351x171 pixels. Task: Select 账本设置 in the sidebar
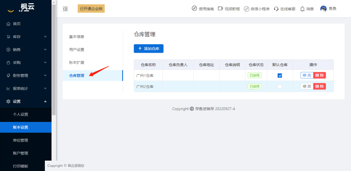pos(26,127)
